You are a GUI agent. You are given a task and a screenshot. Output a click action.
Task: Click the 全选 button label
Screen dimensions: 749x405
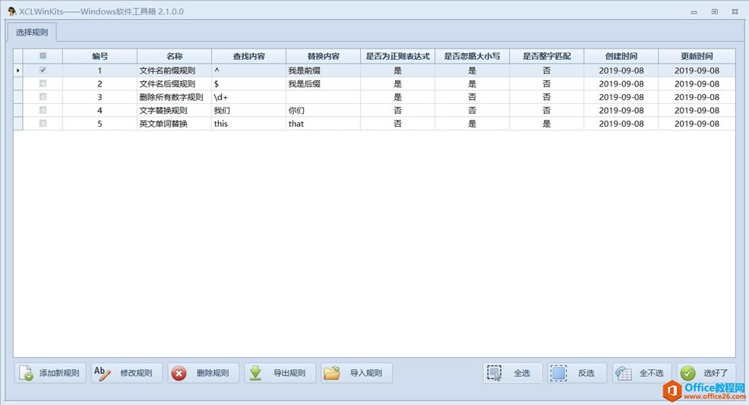pos(522,373)
